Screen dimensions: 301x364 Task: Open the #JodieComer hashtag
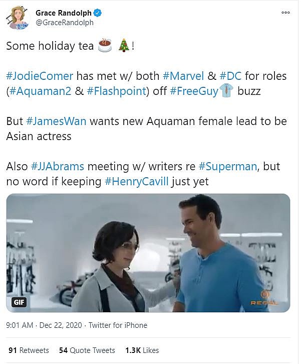tap(40, 76)
